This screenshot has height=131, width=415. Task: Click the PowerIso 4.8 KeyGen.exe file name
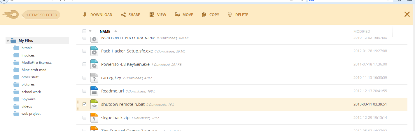[125, 64]
